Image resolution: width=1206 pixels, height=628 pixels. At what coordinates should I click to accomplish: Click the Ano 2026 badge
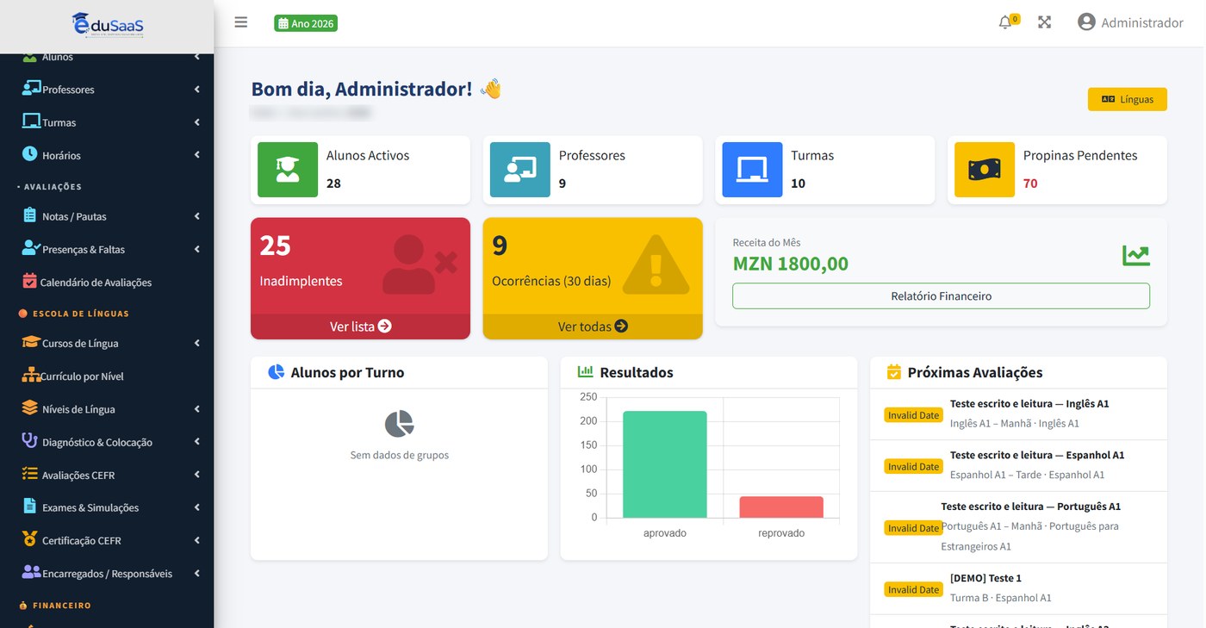[306, 23]
